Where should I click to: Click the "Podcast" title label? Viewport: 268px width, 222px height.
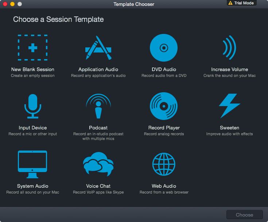point(98,128)
